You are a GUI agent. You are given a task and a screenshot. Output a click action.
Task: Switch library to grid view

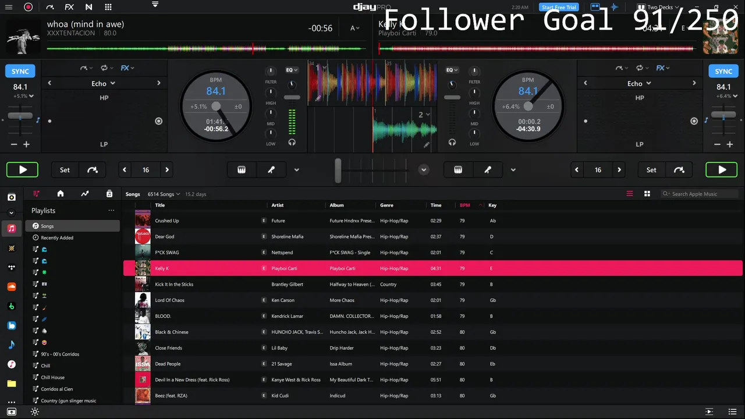click(x=647, y=194)
